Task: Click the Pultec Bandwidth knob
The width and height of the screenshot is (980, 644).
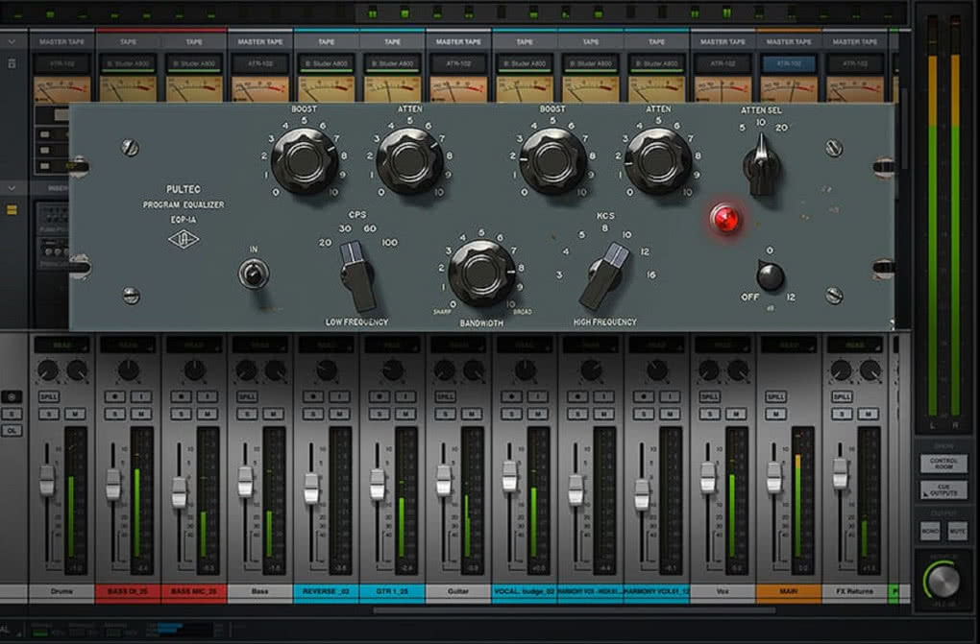Action: [481, 273]
